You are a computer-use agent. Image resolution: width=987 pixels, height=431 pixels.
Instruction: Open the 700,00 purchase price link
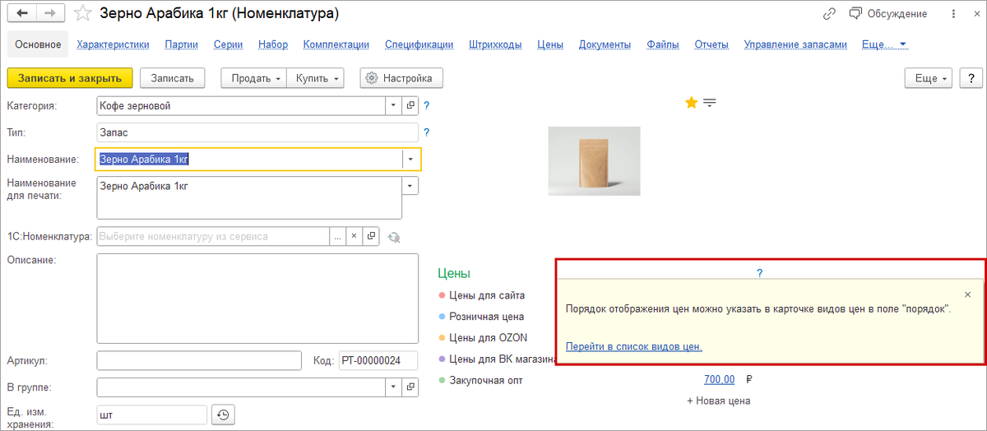tap(720, 379)
